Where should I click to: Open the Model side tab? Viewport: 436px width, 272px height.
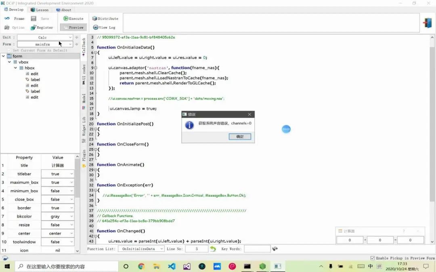pos(84,101)
